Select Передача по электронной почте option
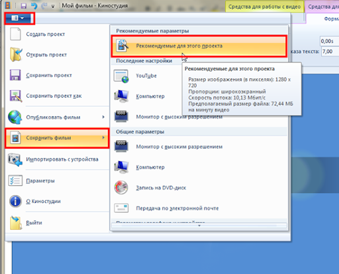 (199, 208)
